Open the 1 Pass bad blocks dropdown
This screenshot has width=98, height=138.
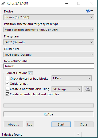(x=72, y=78)
